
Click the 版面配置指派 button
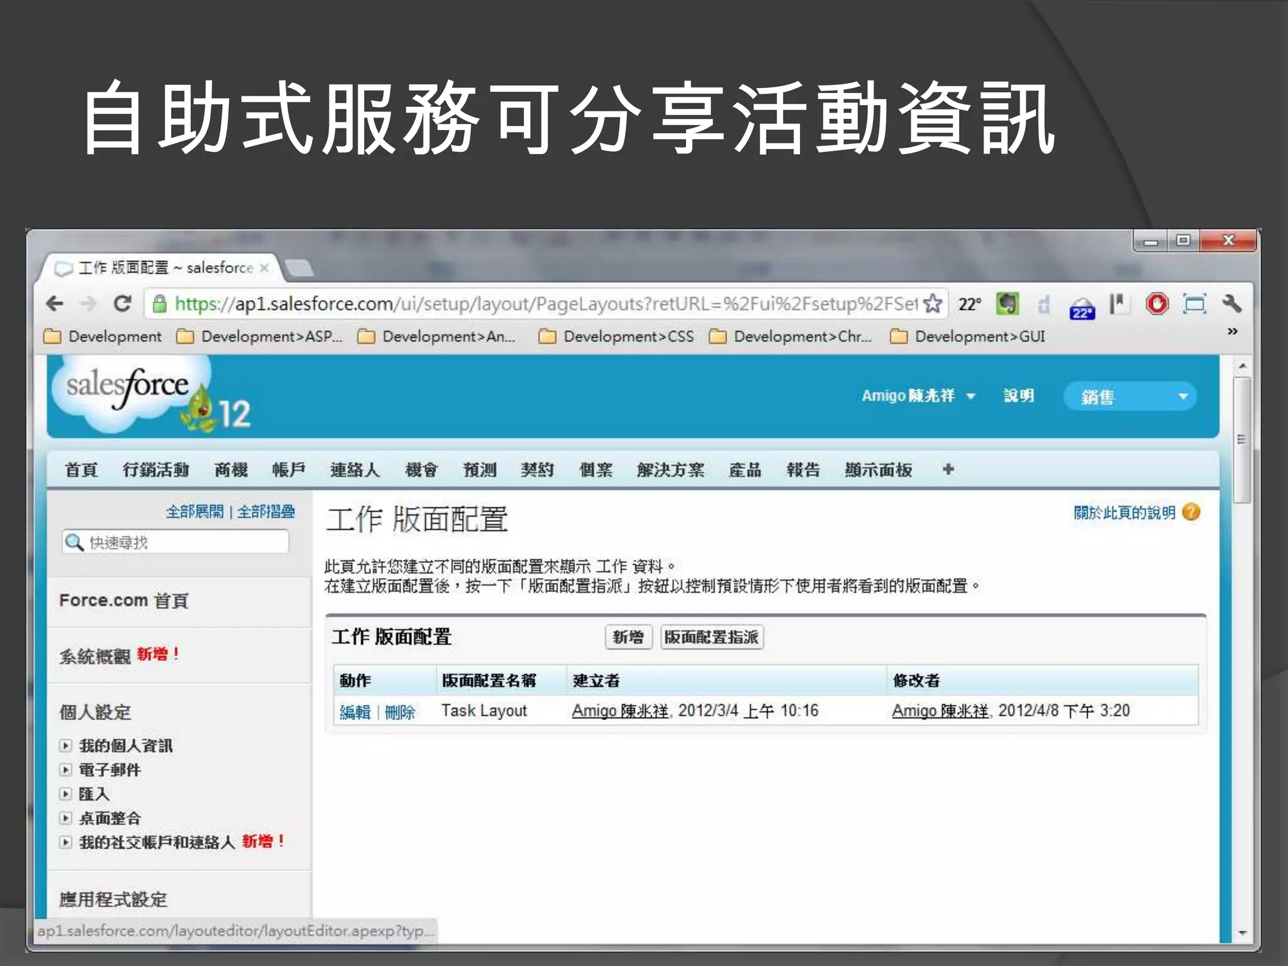point(712,637)
